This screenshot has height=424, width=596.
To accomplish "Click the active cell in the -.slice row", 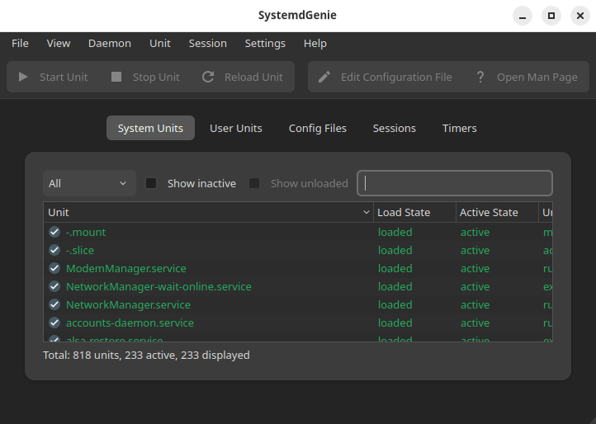I will click(x=475, y=251).
